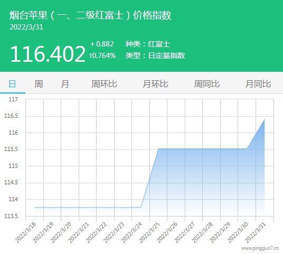This screenshot has height=254, width=283.
Task: Click the 117 y-axis label
Action: tap(13, 99)
